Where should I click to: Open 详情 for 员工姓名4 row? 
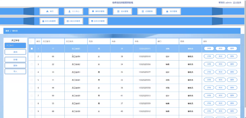[x=209, y=88]
